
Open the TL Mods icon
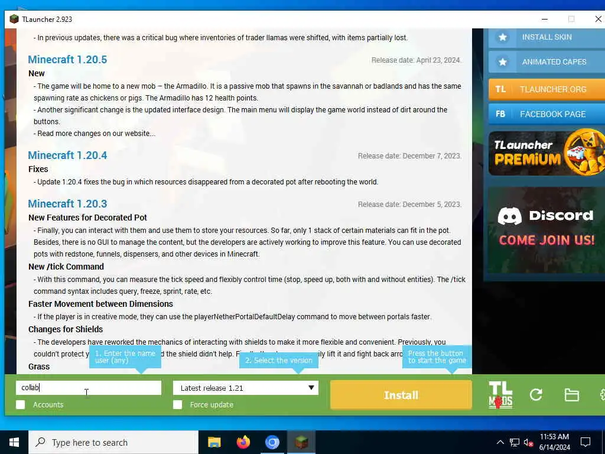pyautogui.click(x=500, y=394)
